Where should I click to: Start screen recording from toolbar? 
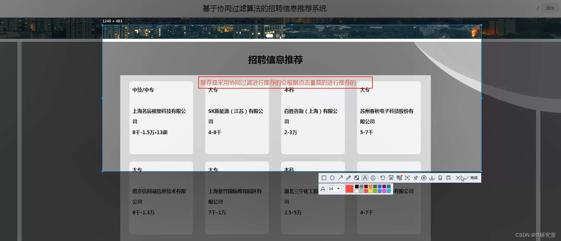click(424, 178)
